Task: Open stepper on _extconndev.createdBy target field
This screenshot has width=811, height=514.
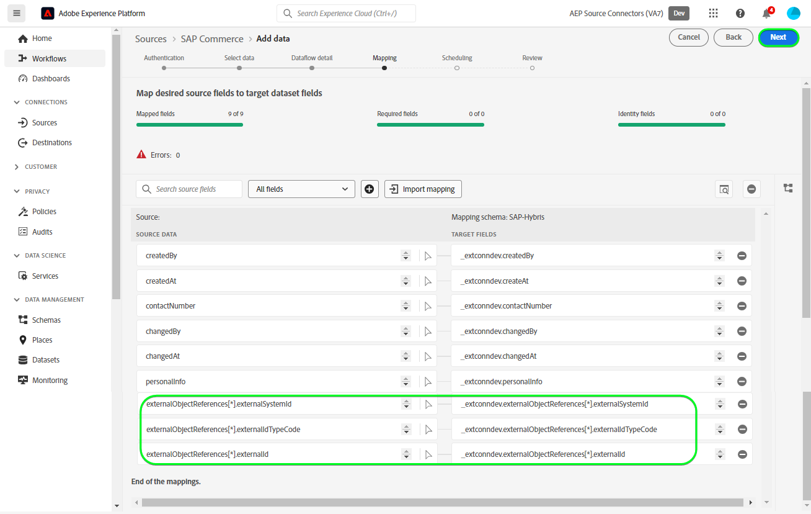Action: pos(719,256)
